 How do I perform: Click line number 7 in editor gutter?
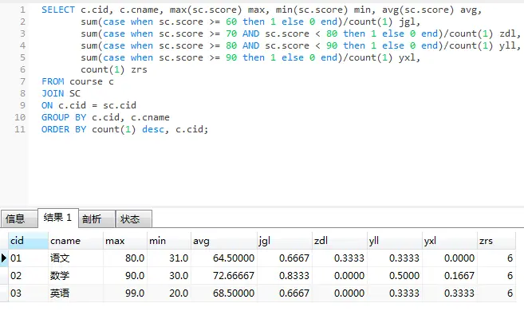[22, 81]
